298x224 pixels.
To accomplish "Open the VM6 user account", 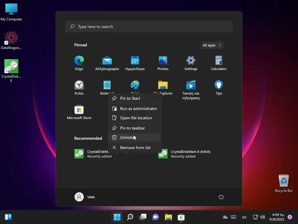I will (x=85, y=197).
